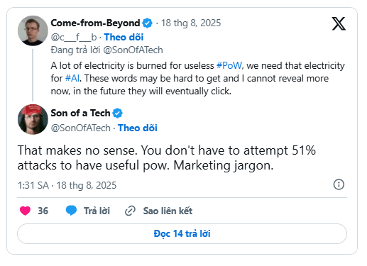Open the #PoW hashtag
The width and height of the screenshot is (367, 266).
coord(229,65)
